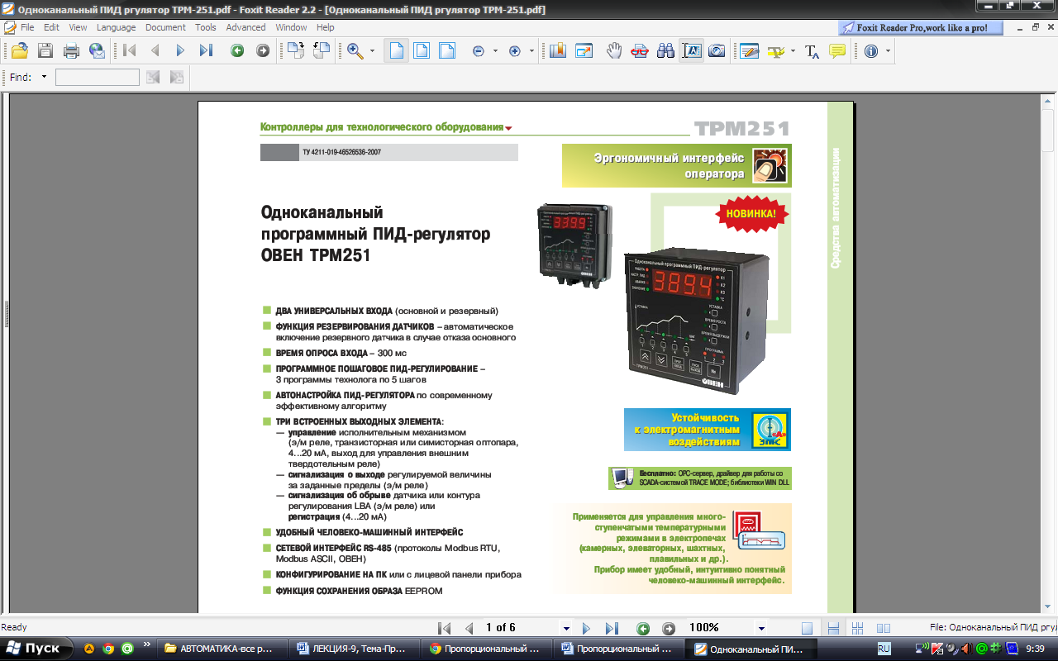Click Find Previous next to search field
1058x661 pixels.
coord(153,77)
